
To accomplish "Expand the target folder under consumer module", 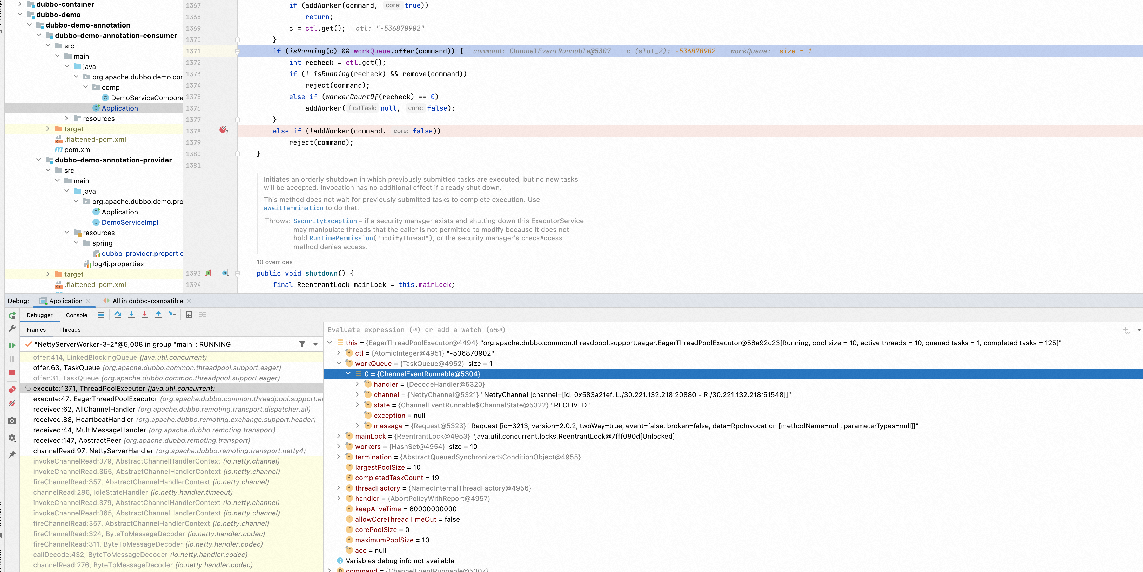I will click(48, 128).
